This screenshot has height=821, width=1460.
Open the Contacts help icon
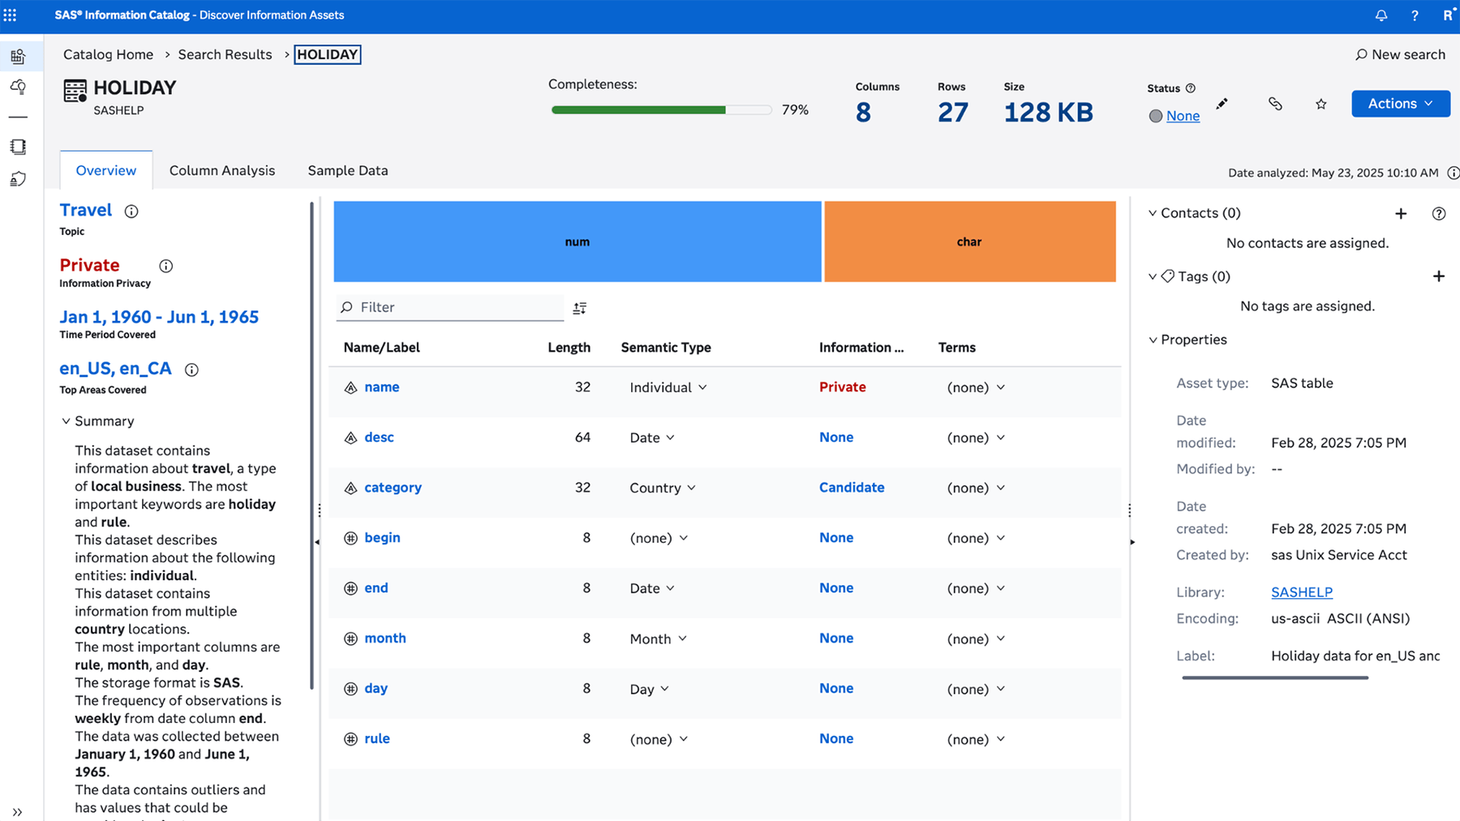coord(1439,214)
